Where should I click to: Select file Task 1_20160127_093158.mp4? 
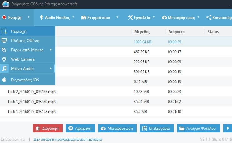32,112
